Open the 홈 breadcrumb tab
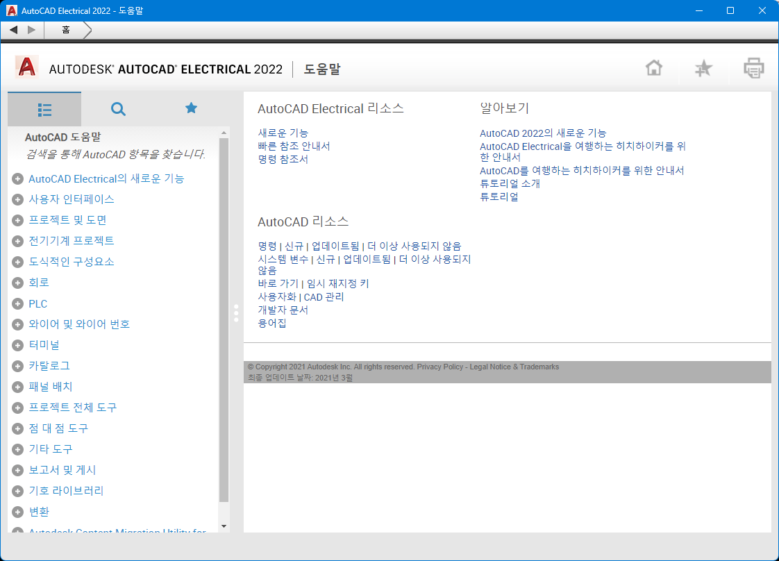 point(65,30)
